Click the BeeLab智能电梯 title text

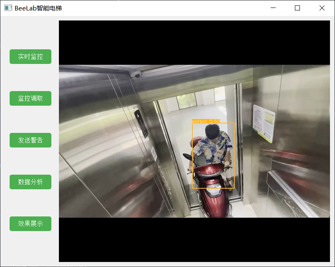click(38, 8)
